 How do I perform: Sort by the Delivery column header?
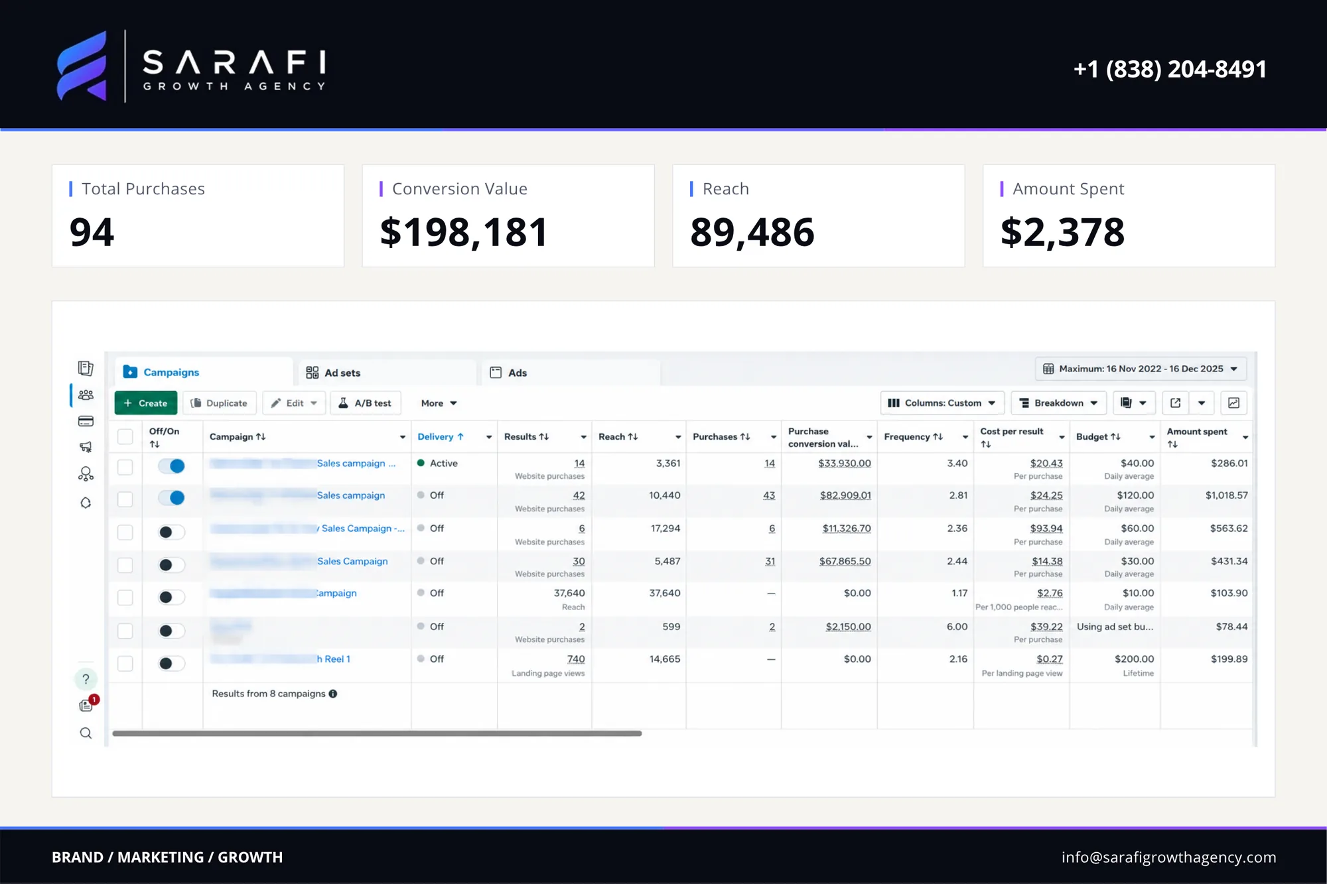click(x=441, y=436)
